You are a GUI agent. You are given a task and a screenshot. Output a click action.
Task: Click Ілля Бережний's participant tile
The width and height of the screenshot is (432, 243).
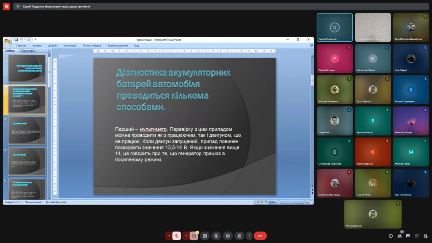pos(373,214)
